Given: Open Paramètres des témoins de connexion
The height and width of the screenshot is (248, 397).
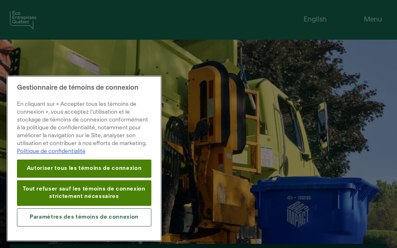Looking at the screenshot, I should (x=84, y=217).
